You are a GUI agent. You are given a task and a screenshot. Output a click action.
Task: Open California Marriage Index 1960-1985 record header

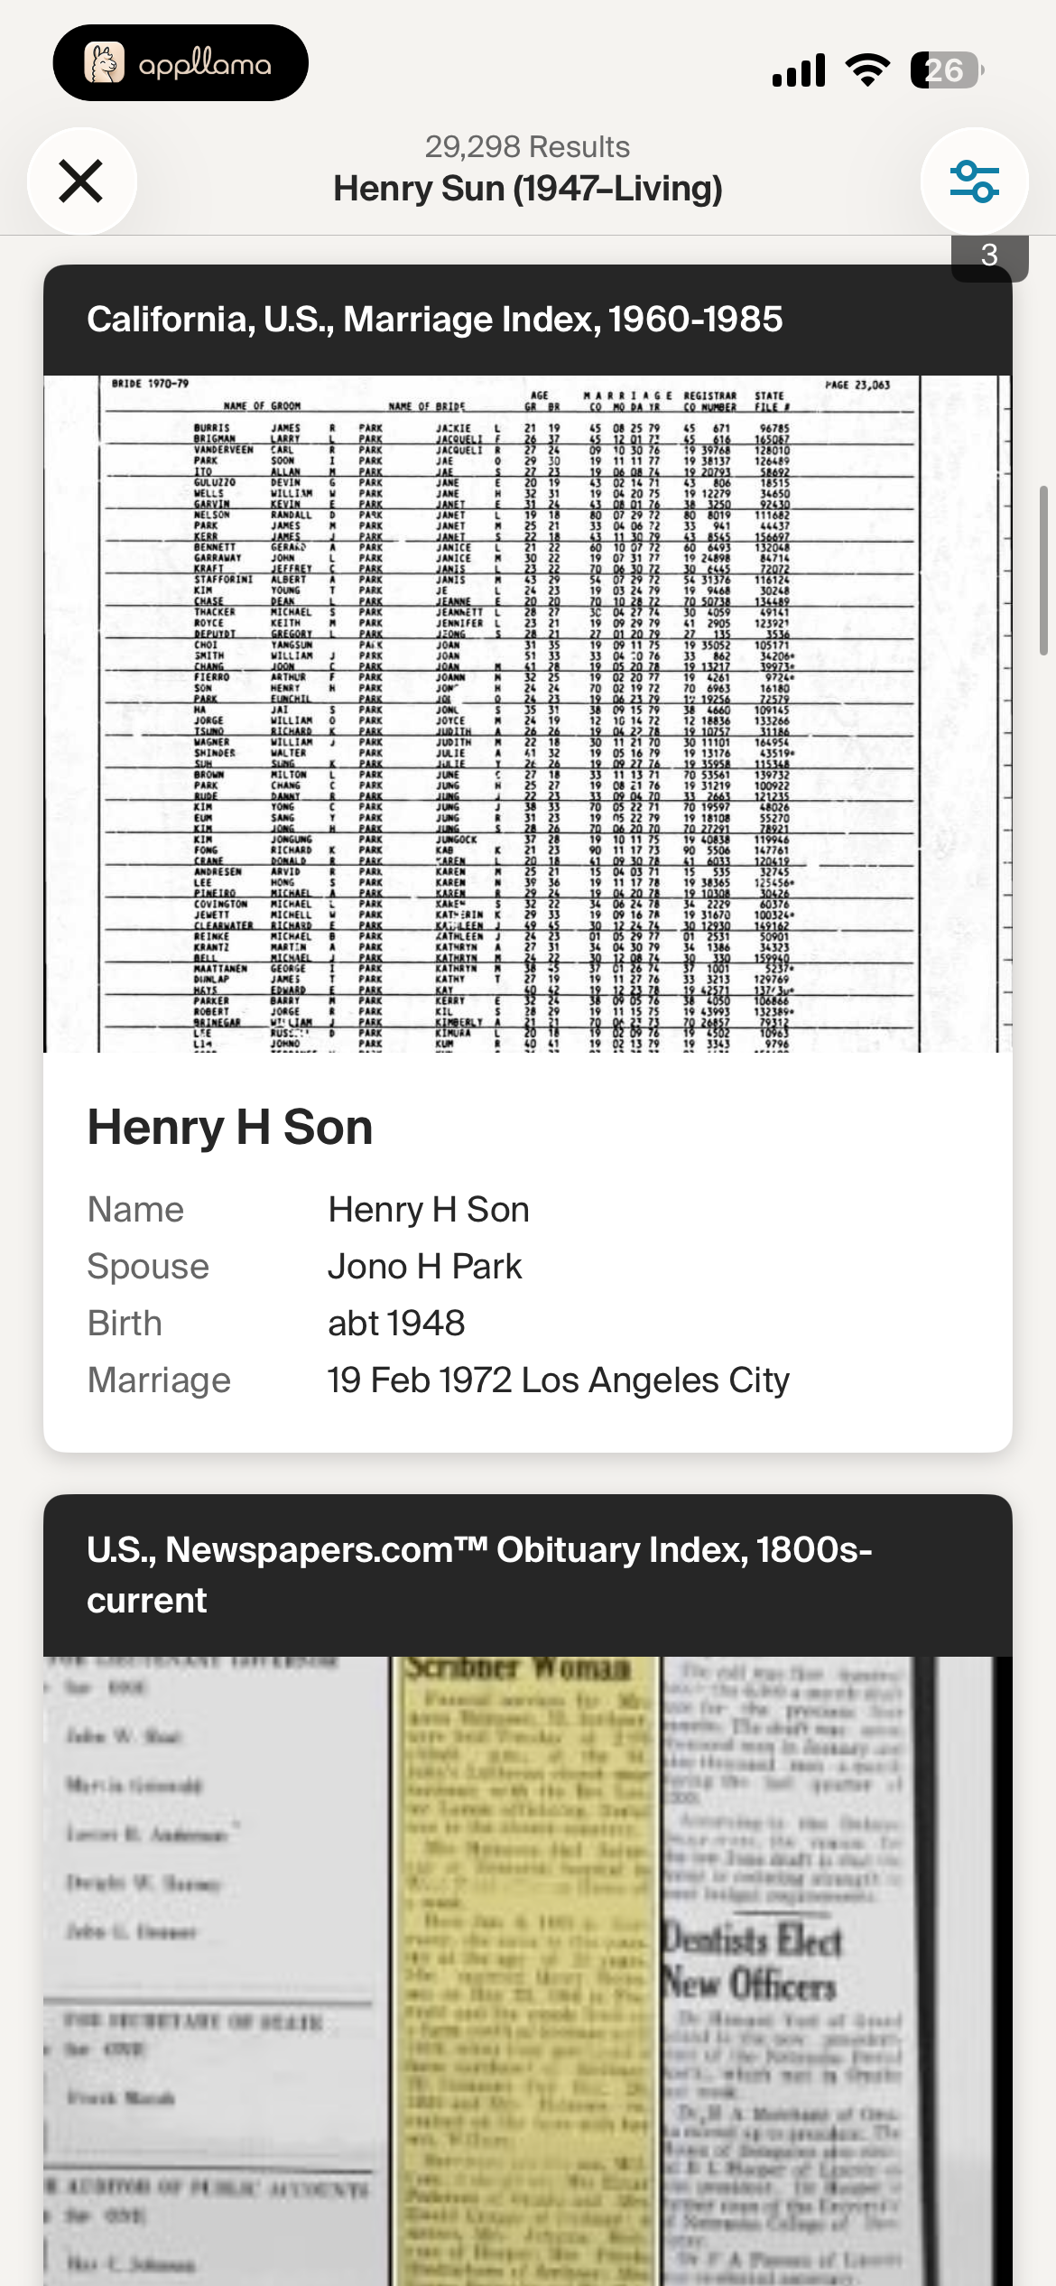pyautogui.click(x=528, y=320)
